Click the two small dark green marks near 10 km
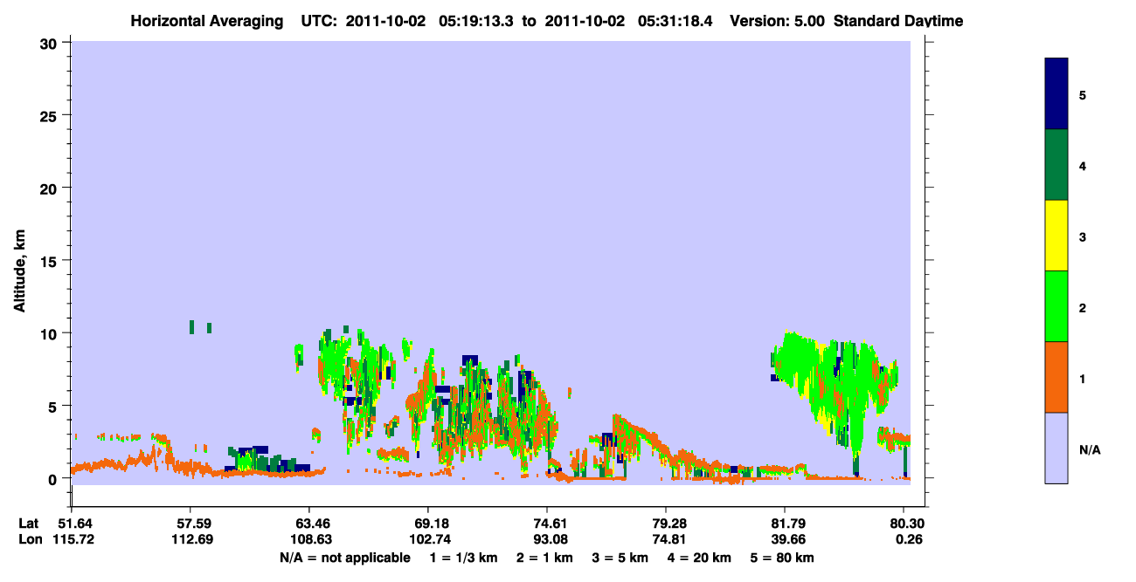Image resolution: width=1136 pixels, height=582 pixels. click(x=200, y=327)
